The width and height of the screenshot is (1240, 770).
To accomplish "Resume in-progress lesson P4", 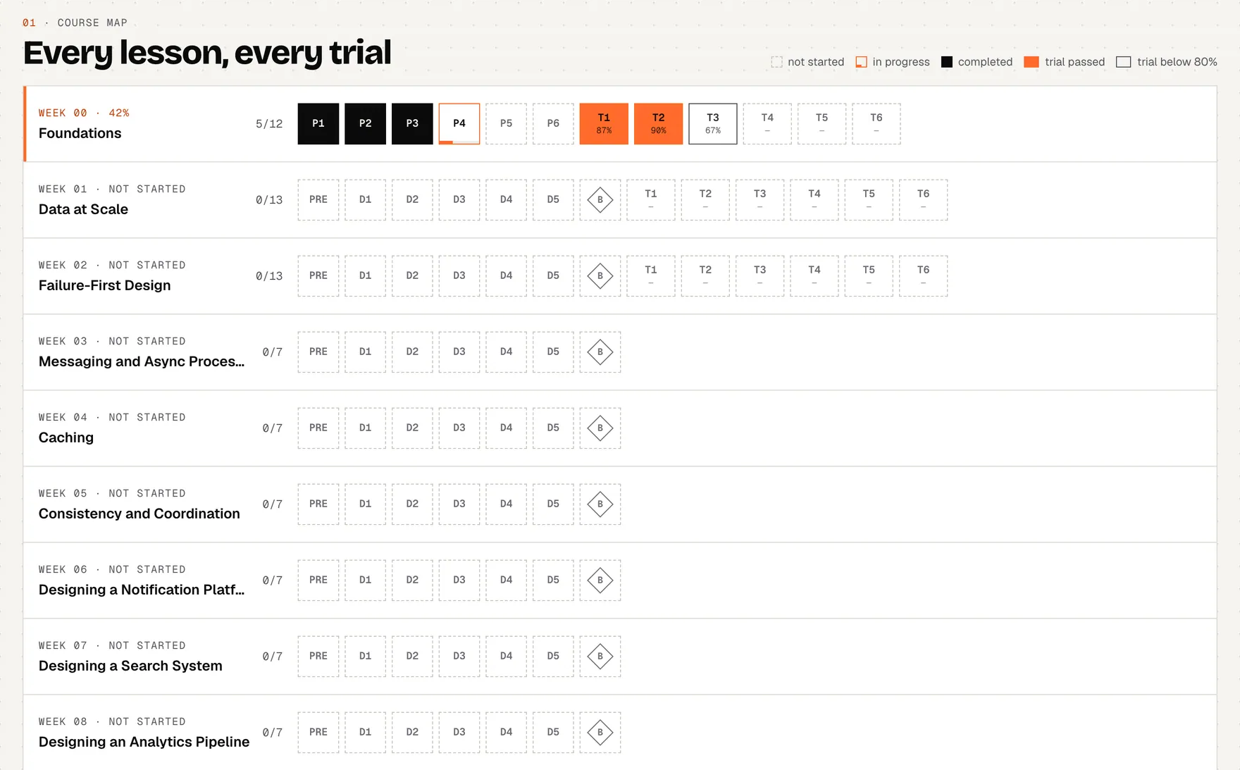I will tap(459, 124).
